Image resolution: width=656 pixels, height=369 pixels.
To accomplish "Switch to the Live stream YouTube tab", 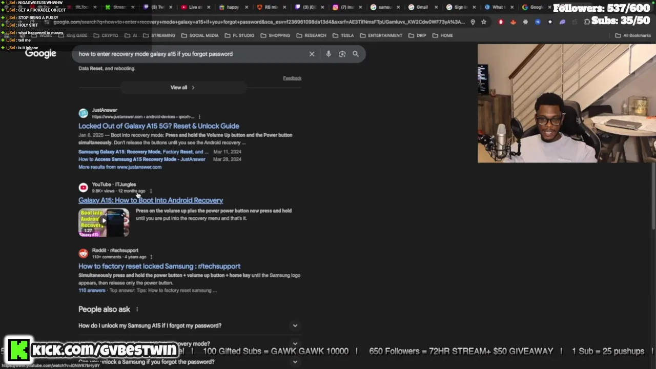I will coord(195,7).
